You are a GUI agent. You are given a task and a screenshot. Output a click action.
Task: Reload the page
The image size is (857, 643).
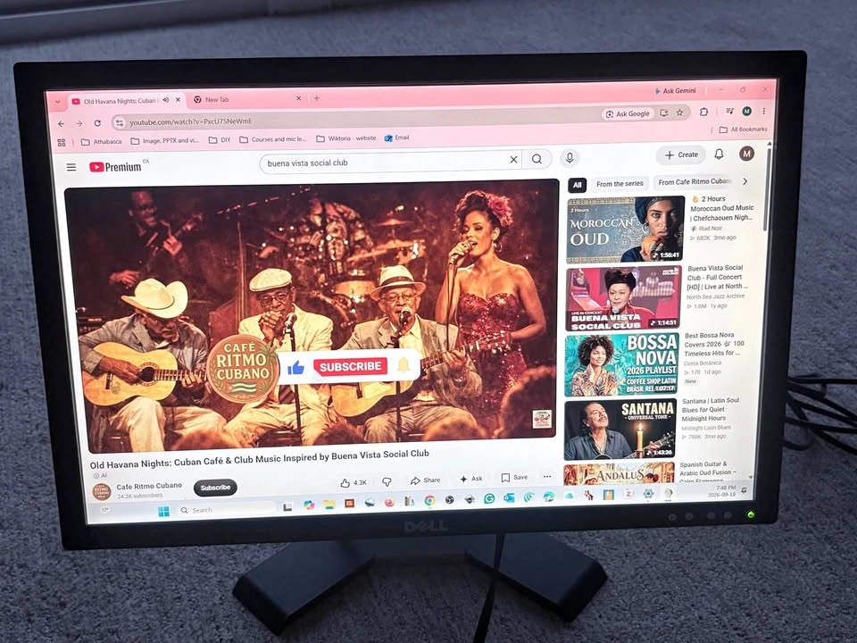pos(97,123)
